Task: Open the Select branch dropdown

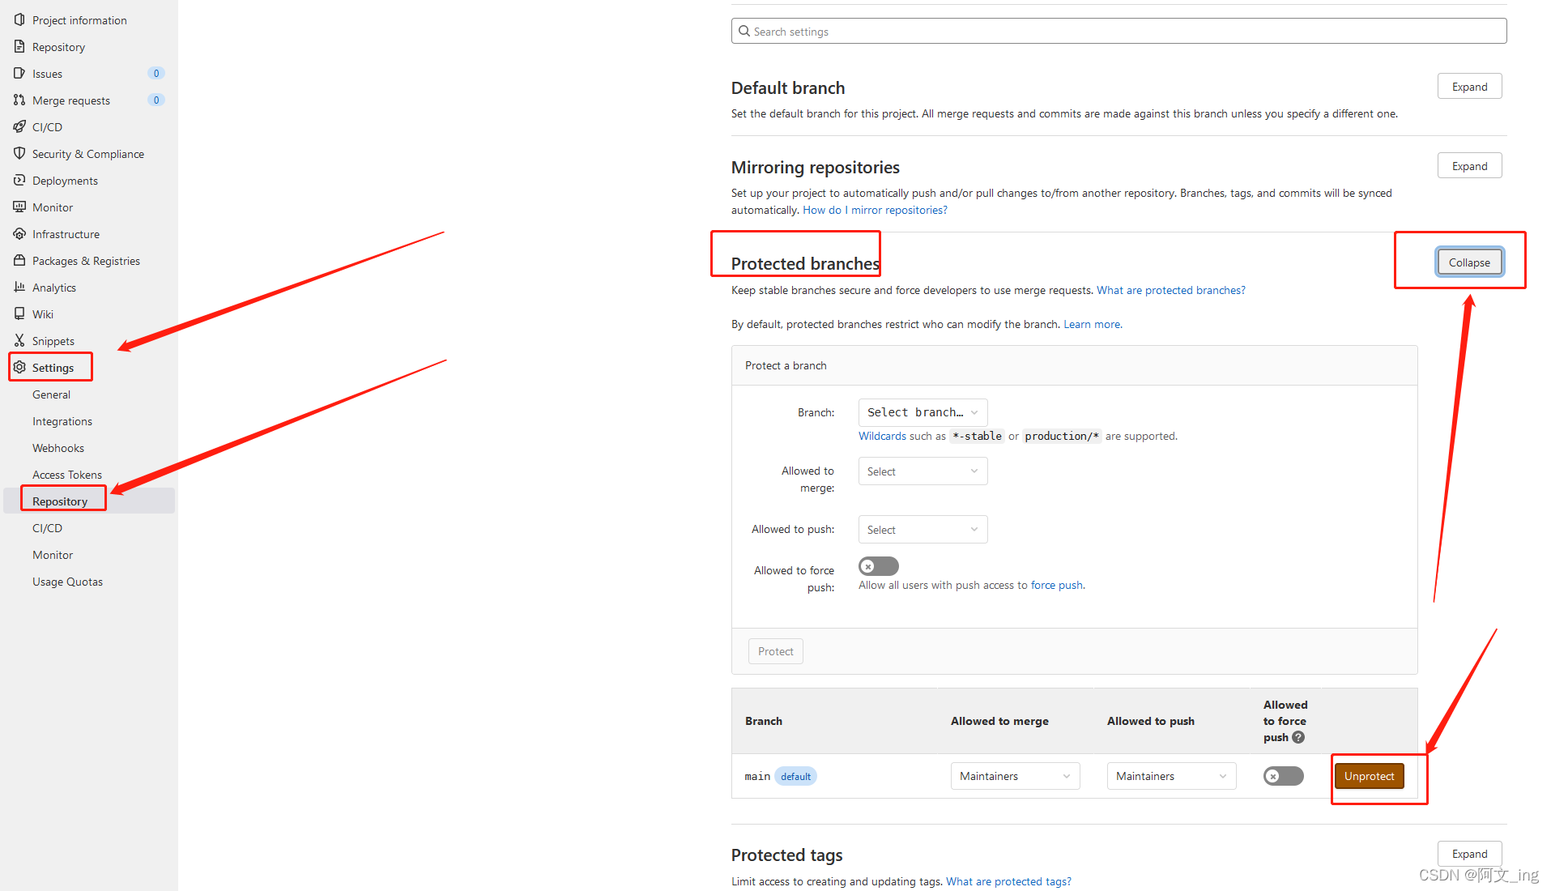Action: 923,412
